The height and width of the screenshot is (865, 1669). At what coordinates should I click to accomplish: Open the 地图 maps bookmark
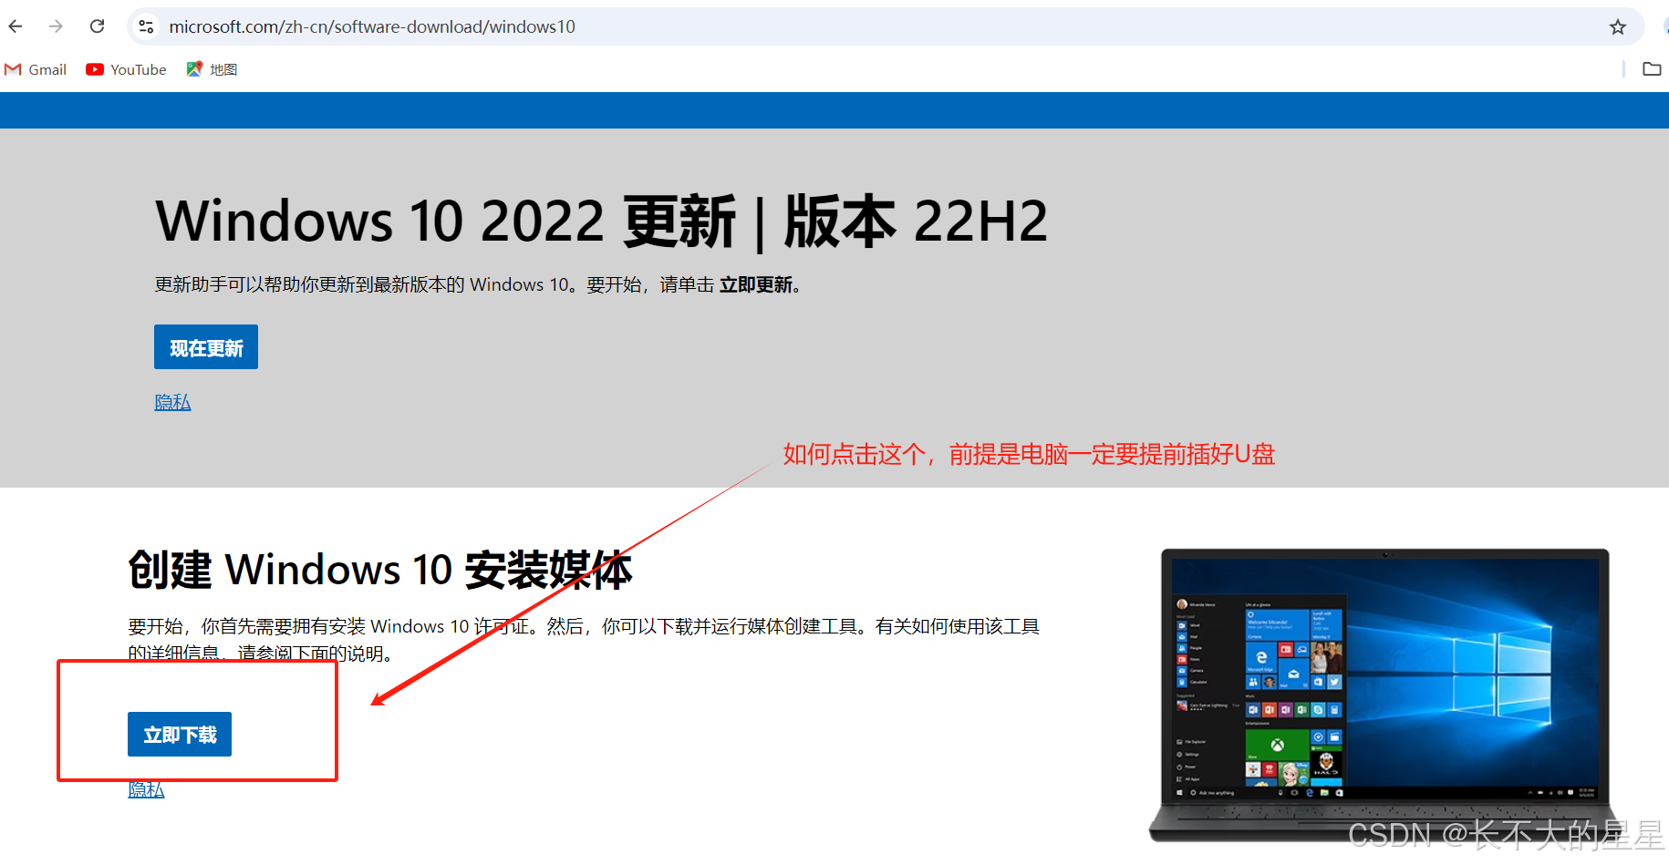212,69
